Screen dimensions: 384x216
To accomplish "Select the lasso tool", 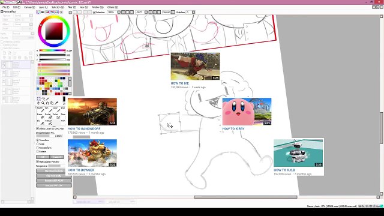I will pos(43,98).
